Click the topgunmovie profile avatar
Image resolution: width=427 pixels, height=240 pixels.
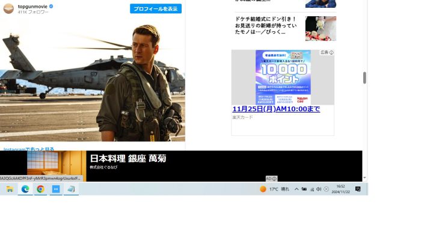(8, 8)
